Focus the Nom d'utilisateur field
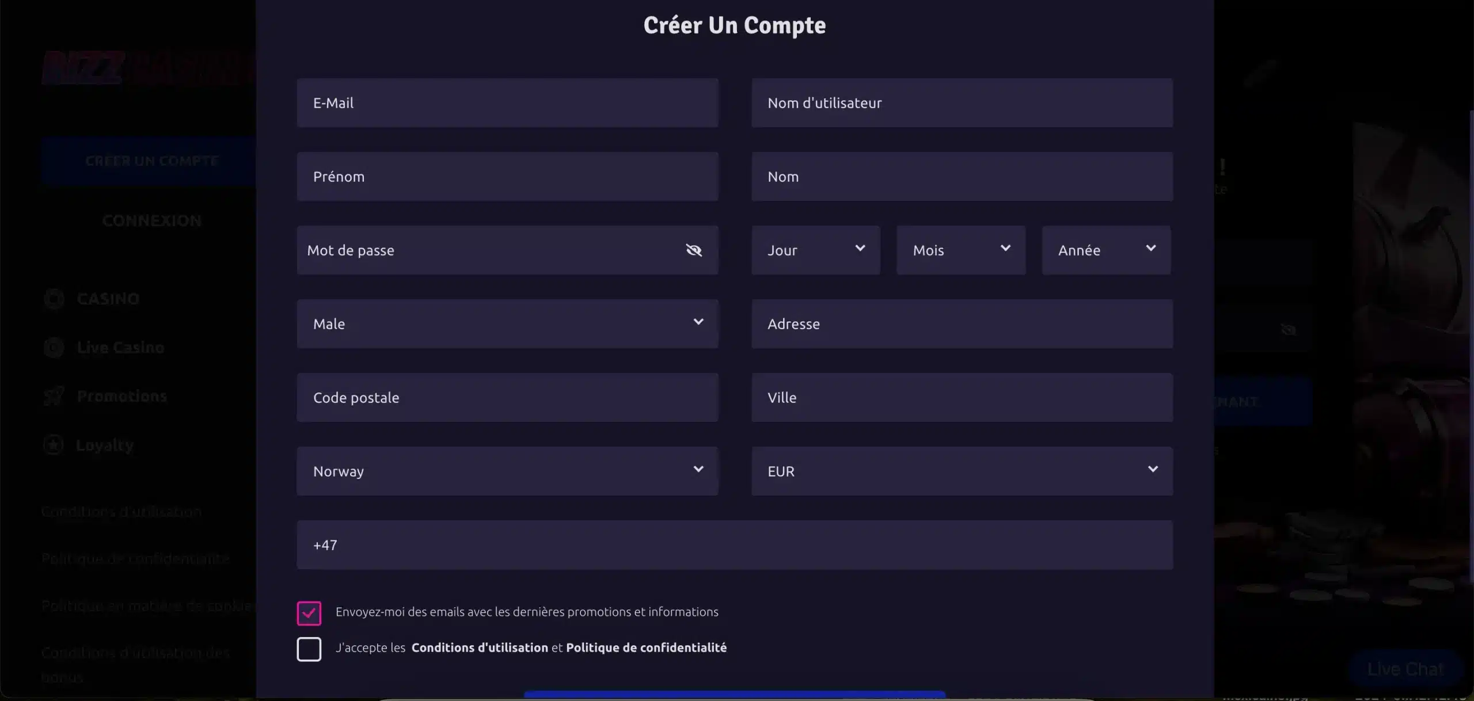 click(962, 103)
